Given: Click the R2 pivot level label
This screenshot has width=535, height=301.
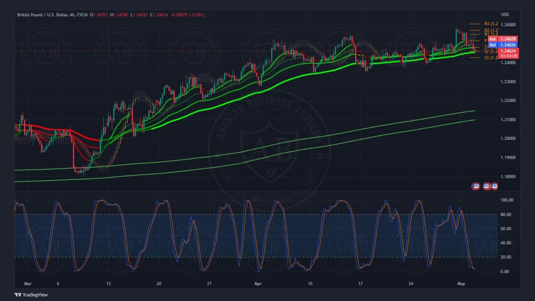Looking at the screenshot, I should click(491, 30).
